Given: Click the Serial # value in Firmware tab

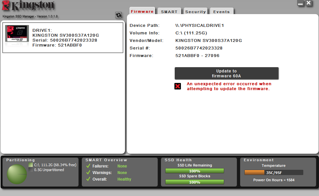Looking at the screenshot, I should point(199,48).
